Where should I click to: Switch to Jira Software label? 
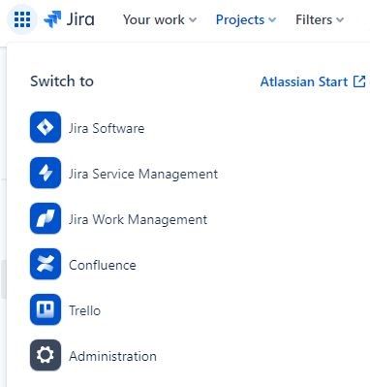coord(107,128)
